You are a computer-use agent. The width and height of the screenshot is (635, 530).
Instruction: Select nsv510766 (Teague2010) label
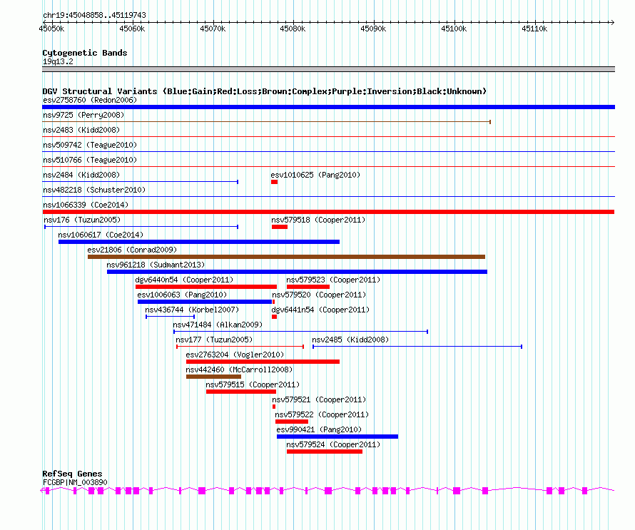coord(90,160)
